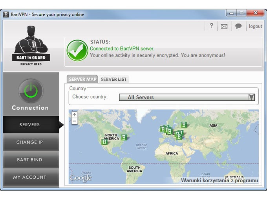The image size is (267, 200).
Task: Click the envelope mail icon
Action: tap(224, 27)
